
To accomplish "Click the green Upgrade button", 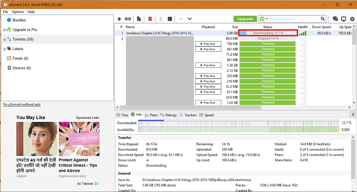I will click(245, 19).
